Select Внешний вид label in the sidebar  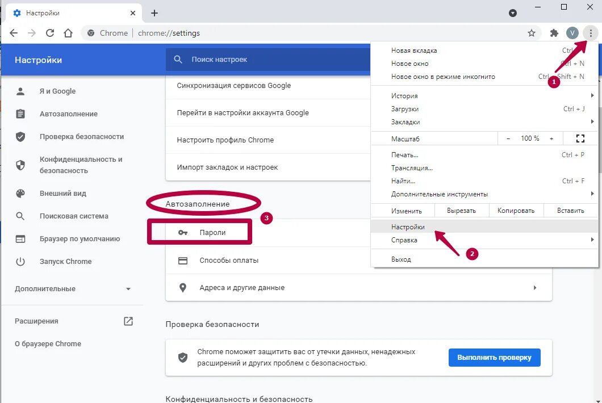pos(63,194)
